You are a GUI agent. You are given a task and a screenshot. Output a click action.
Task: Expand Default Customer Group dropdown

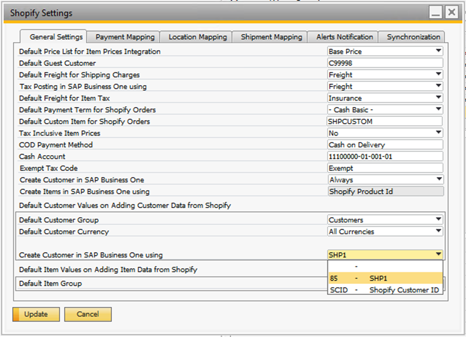coord(438,220)
